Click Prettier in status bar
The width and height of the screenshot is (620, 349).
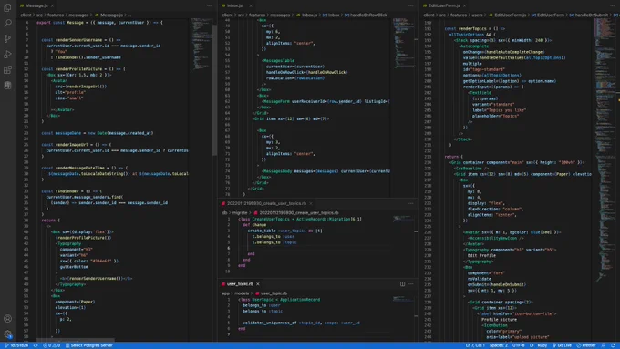point(586,345)
